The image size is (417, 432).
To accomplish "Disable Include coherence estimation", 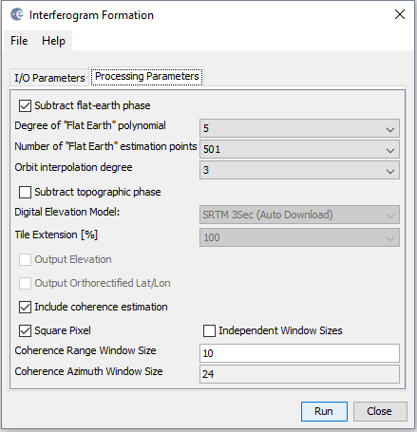I will 25,307.
